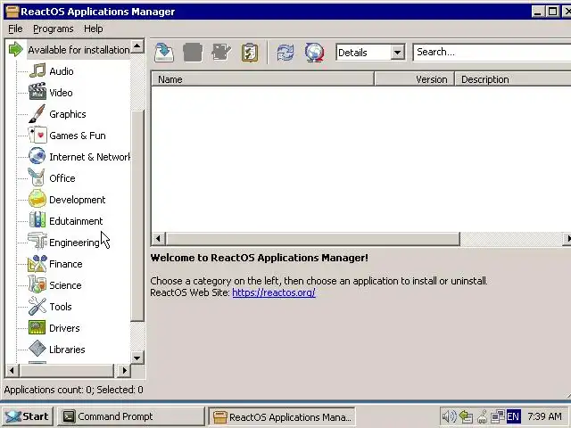Viewport: 571px width, 428px height.
Task: Click the Development category icon
Action: (x=37, y=199)
